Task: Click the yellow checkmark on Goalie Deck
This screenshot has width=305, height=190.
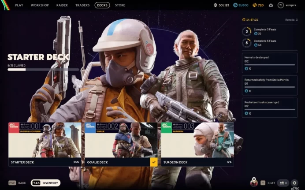Action: coord(154,162)
